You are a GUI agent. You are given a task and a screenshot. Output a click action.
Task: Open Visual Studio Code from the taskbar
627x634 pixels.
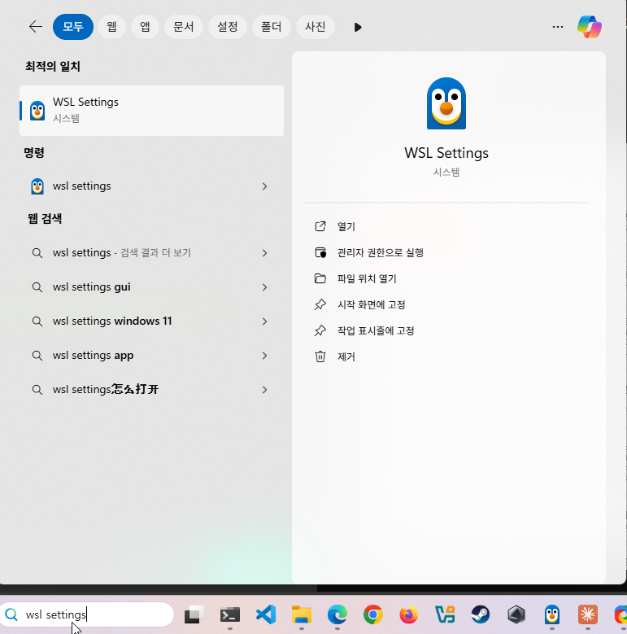click(266, 614)
